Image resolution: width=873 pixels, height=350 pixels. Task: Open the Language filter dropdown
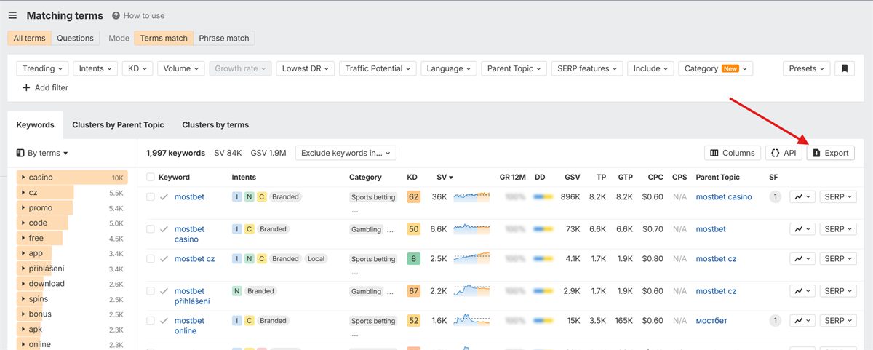point(448,68)
